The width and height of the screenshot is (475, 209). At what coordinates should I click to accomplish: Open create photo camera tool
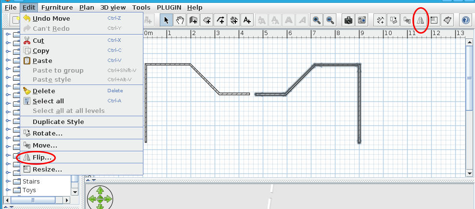(x=349, y=20)
